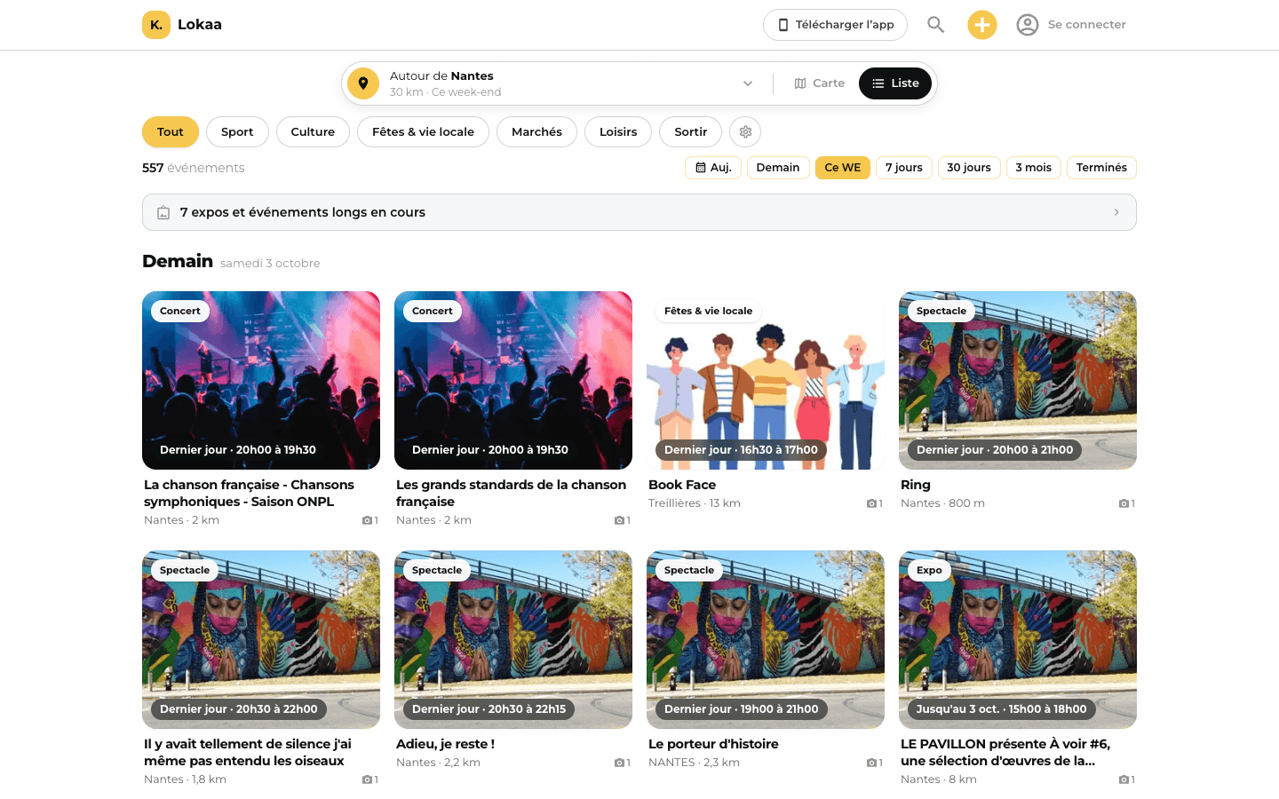Click the 557 événements count text
1279x799 pixels.
tap(193, 168)
